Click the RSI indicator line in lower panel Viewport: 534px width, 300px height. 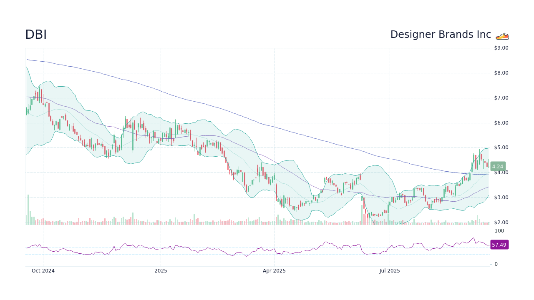coord(250,250)
